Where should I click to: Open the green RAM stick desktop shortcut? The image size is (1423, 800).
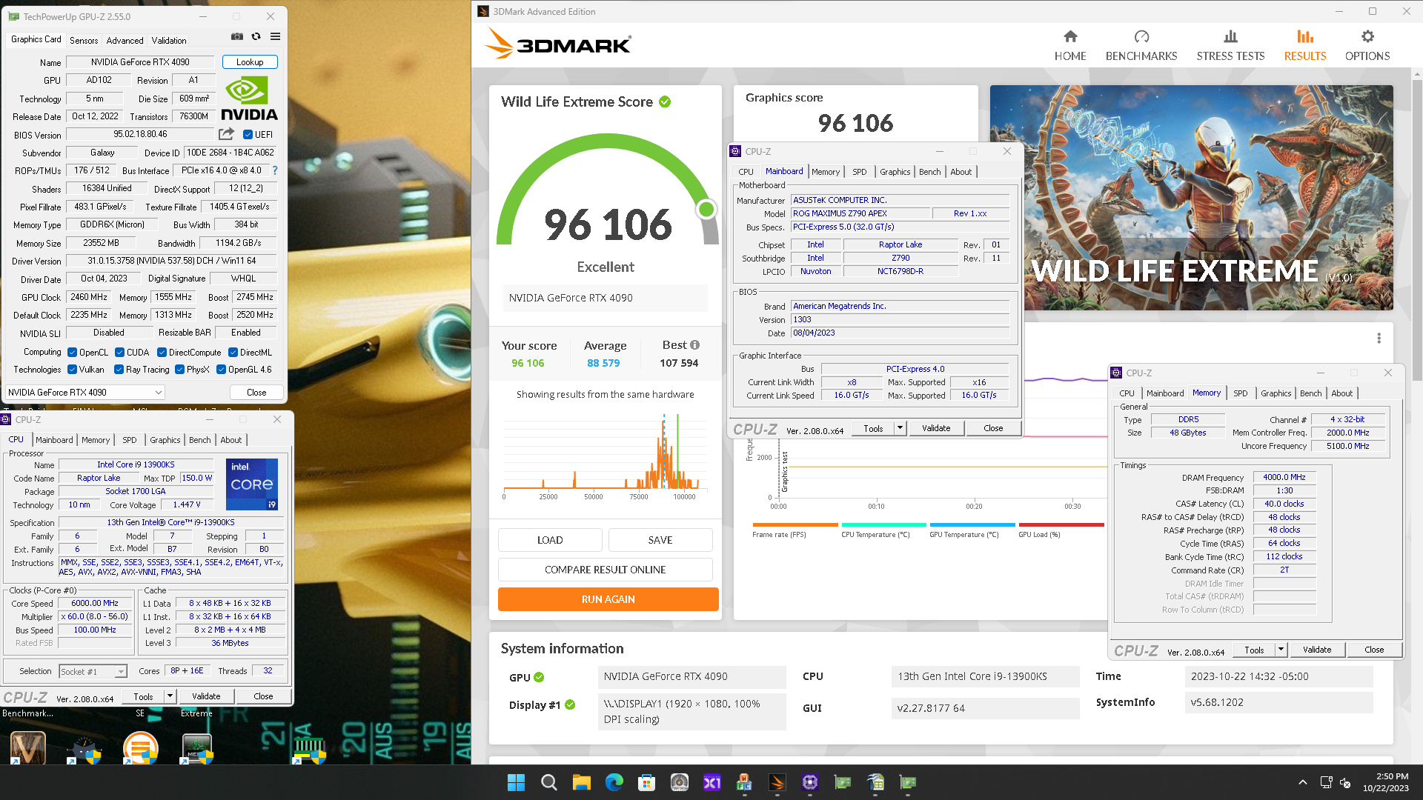pyautogui.click(x=310, y=750)
